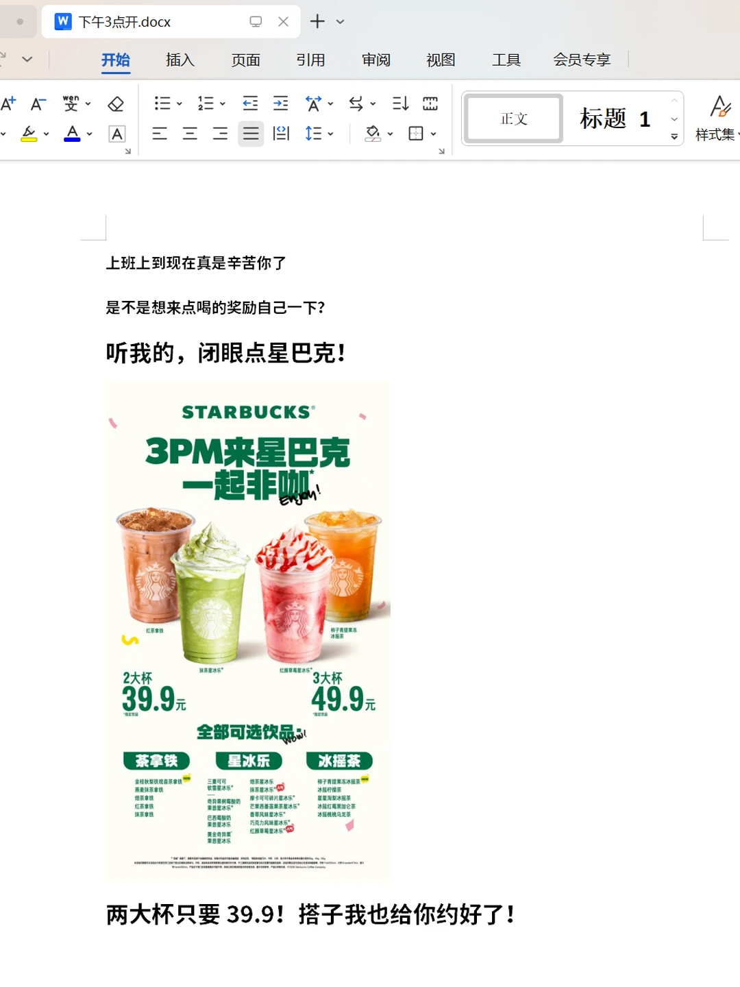
Task: Insert numbered list
Action: click(x=206, y=103)
